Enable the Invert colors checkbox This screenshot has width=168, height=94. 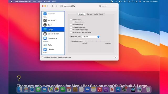coord(71,19)
